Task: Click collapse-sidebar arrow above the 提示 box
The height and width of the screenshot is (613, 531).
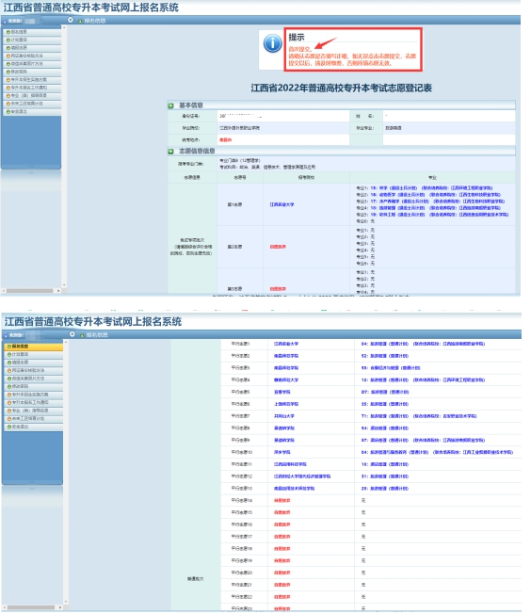Action: (x=71, y=20)
